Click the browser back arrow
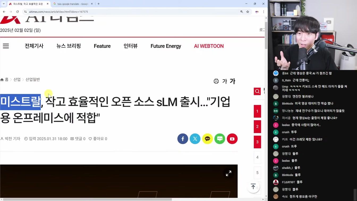Viewport: 357px width, 201px height. point(4,12)
